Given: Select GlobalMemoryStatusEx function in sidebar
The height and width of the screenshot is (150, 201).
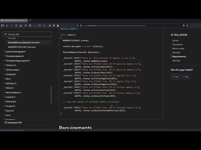Looking at the screenshot, I should [x=24, y=42].
